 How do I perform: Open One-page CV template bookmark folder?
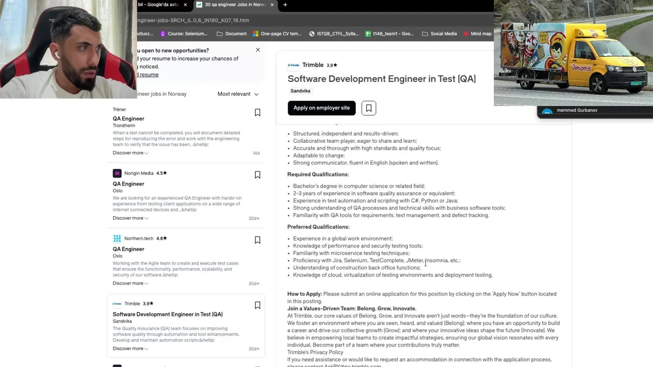click(277, 34)
